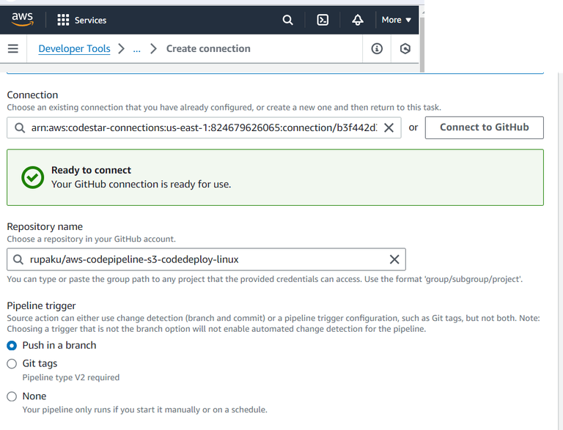Open the Services grid menu
This screenshot has width=563, height=430.
(63, 20)
